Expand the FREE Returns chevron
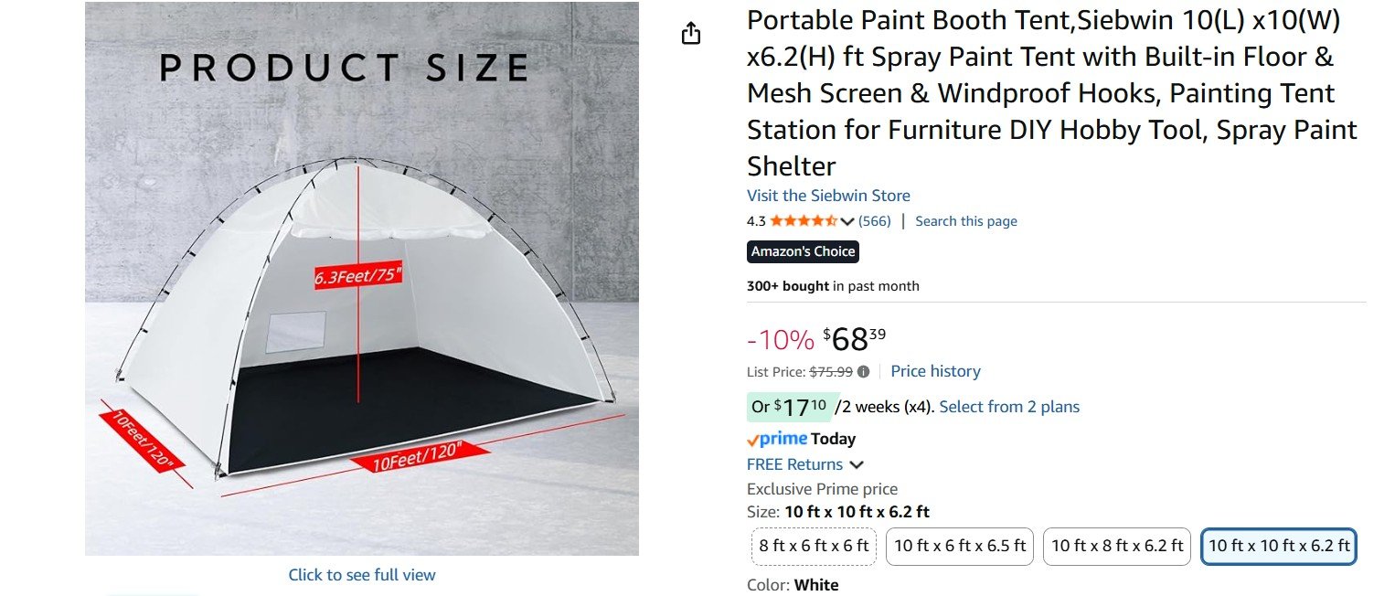The height and width of the screenshot is (596, 1395). point(857,464)
